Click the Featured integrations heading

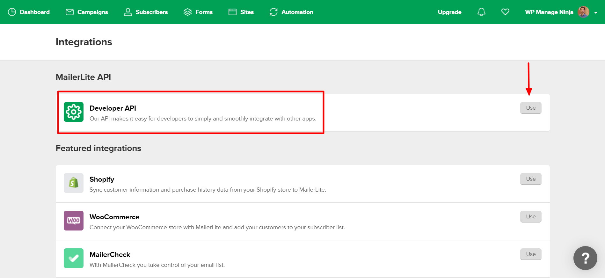pyautogui.click(x=98, y=149)
